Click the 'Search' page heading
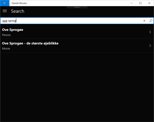Screen dimensions: 154x122 (18, 11)
